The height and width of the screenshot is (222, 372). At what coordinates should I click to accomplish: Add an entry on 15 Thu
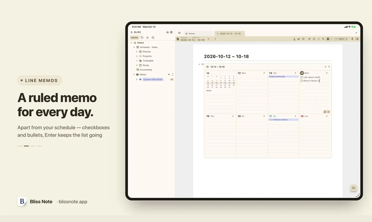233,116
